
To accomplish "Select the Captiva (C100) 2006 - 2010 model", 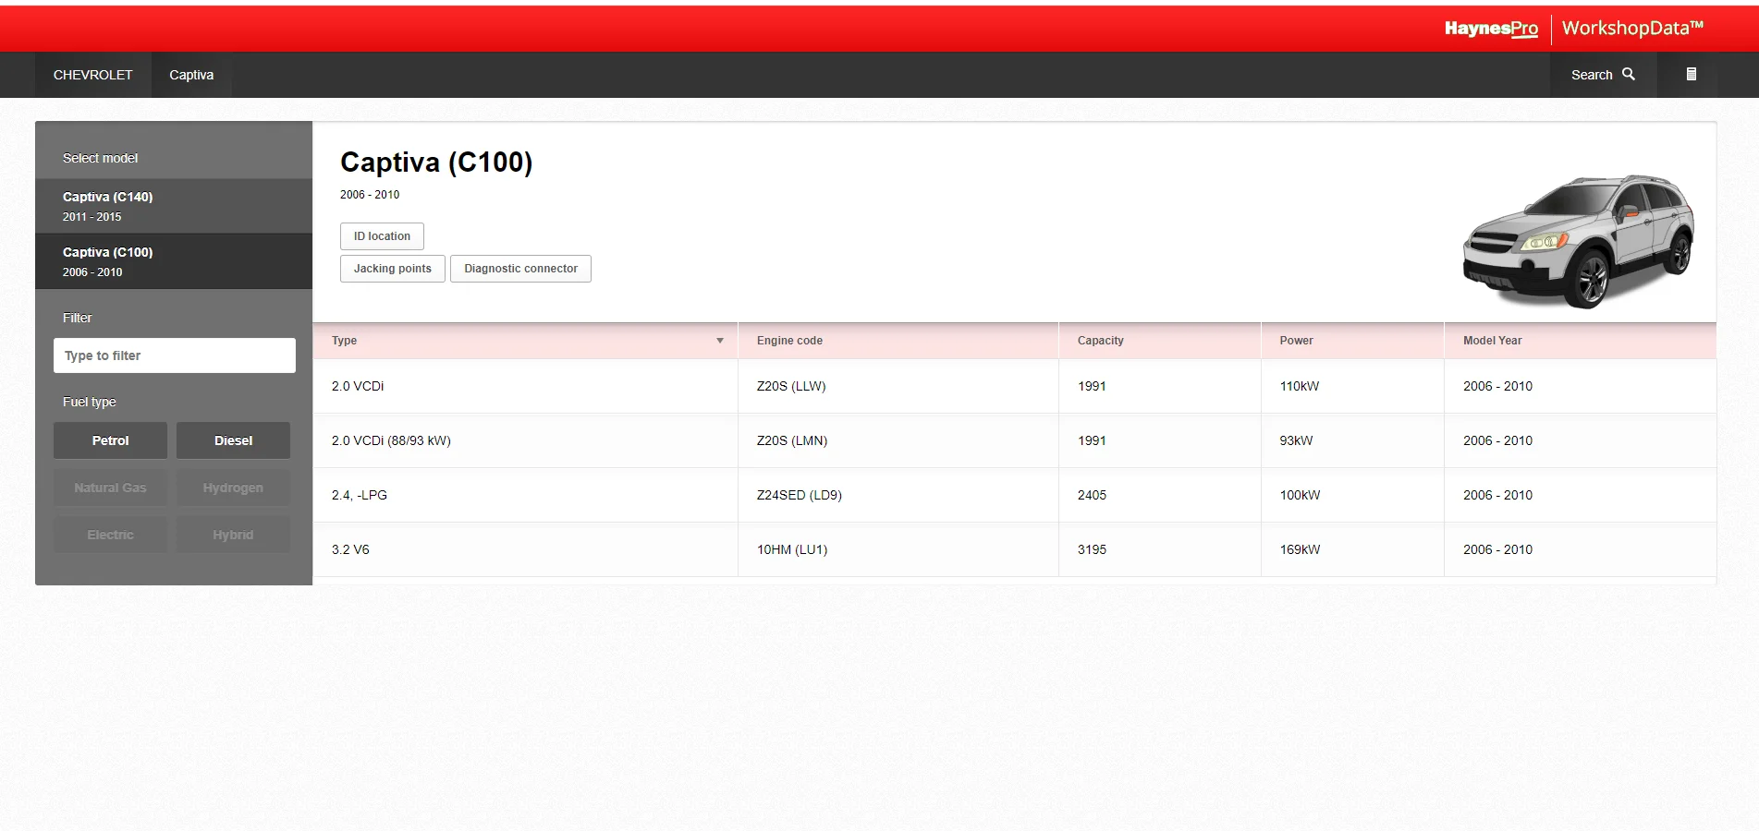I will click(x=174, y=261).
